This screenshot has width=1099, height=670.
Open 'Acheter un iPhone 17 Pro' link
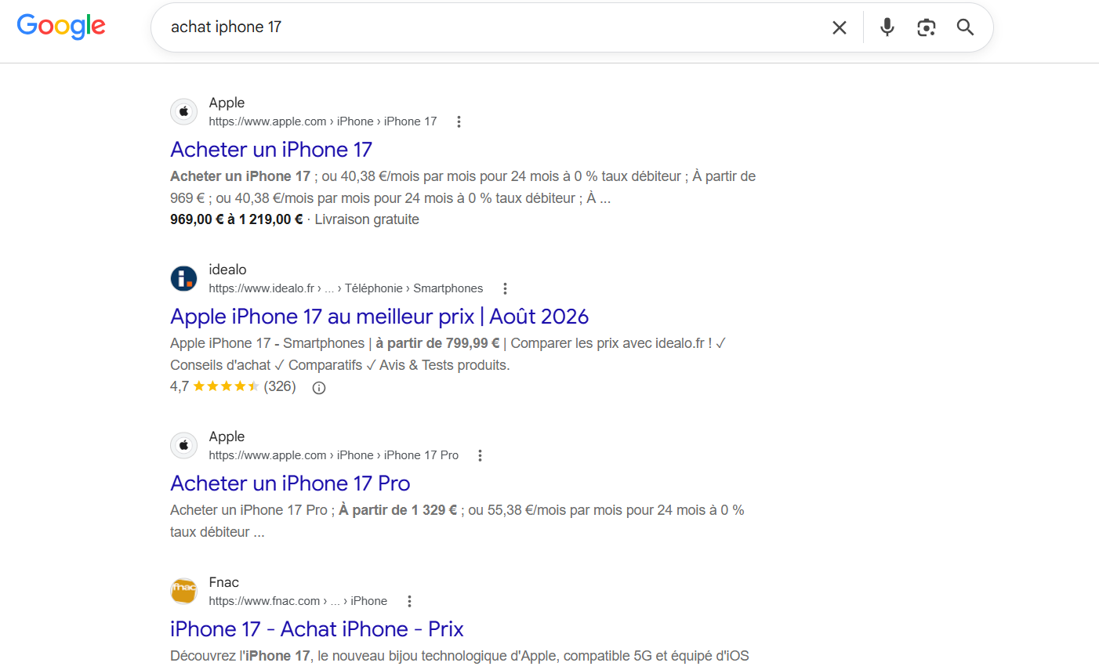pyautogui.click(x=290, y=483)
